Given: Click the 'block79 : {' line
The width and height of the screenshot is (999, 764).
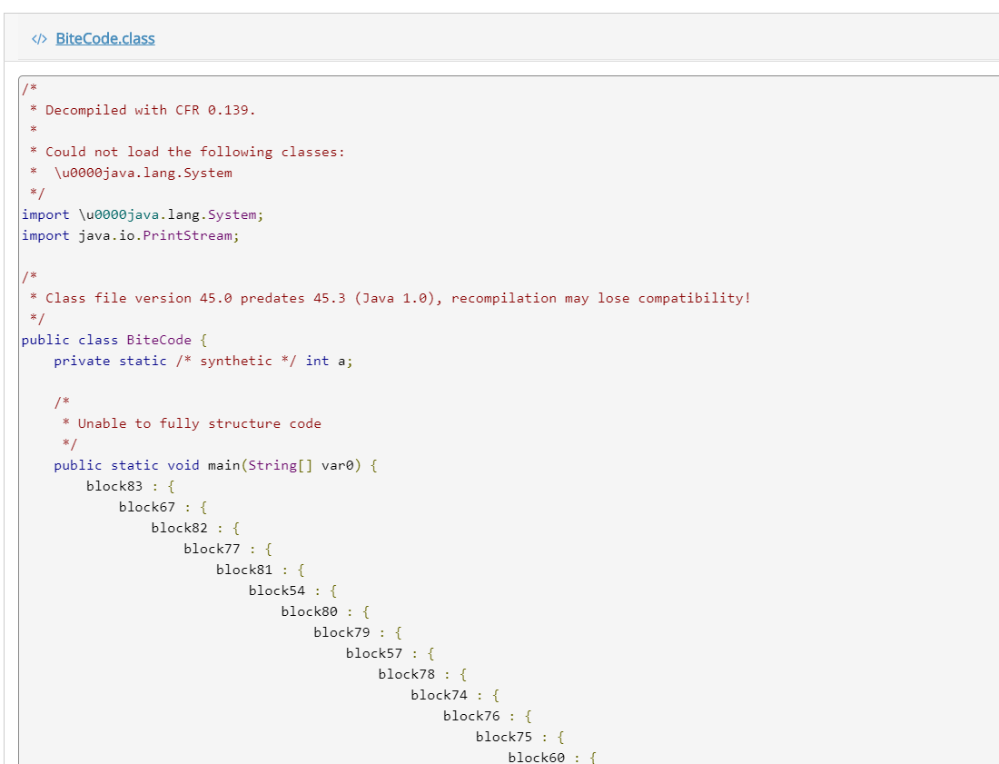Looking at the screenshot, I should pos(358,633).
